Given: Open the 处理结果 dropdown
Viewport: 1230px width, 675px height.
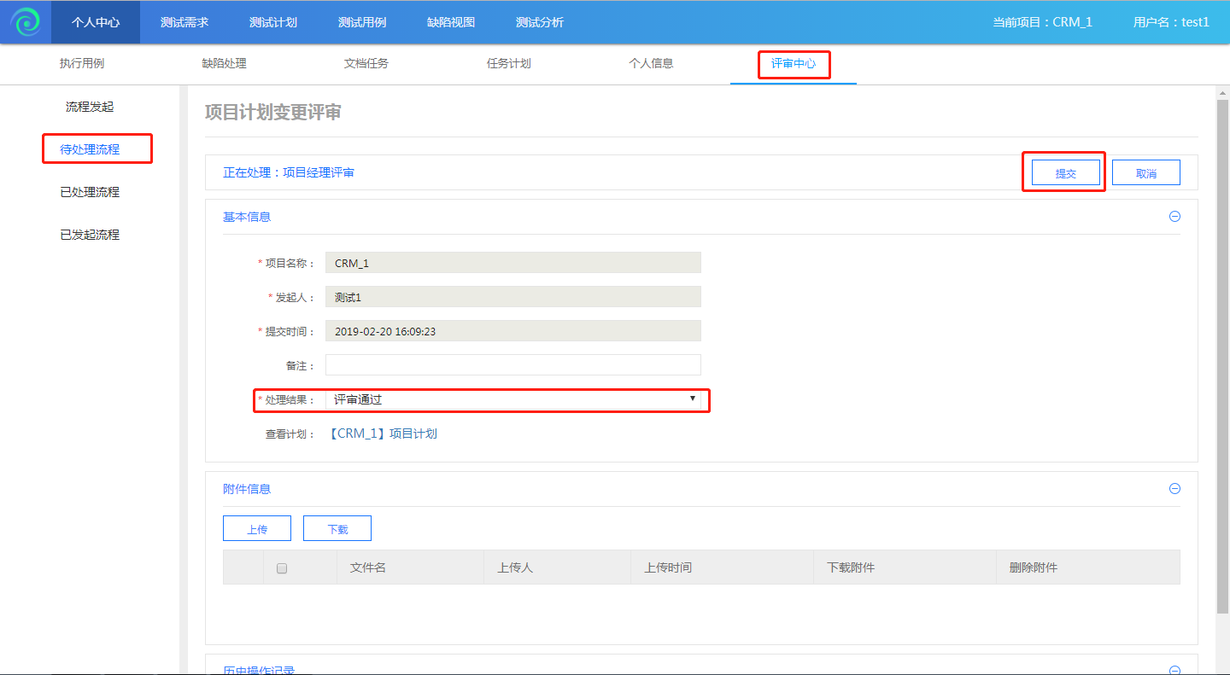Looking at the screenshot, I should pyautogui.click(x=512, y=399).
